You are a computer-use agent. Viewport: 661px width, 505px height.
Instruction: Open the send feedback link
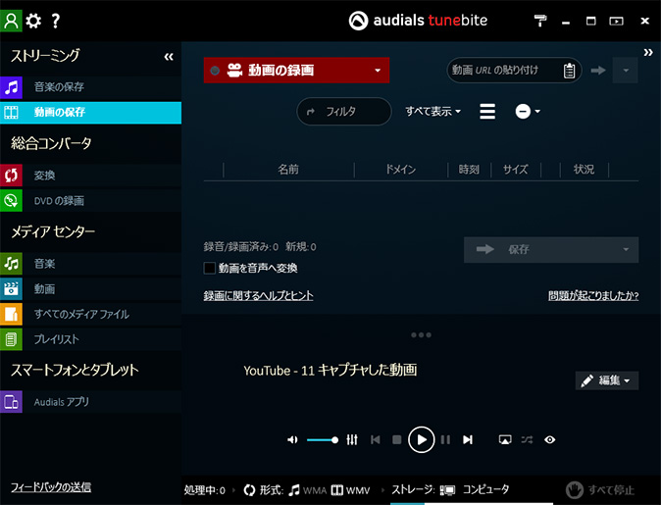51,487
